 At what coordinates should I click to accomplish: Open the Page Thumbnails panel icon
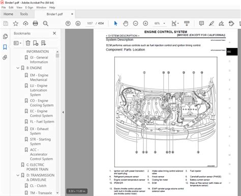(x=5, y=36)
